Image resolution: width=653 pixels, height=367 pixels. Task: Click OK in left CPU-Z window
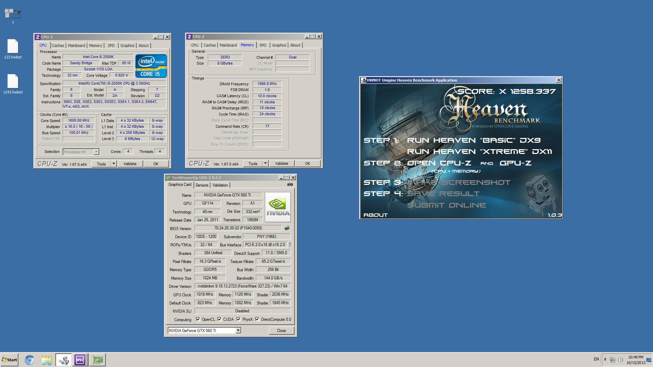(x=156, y=164)
